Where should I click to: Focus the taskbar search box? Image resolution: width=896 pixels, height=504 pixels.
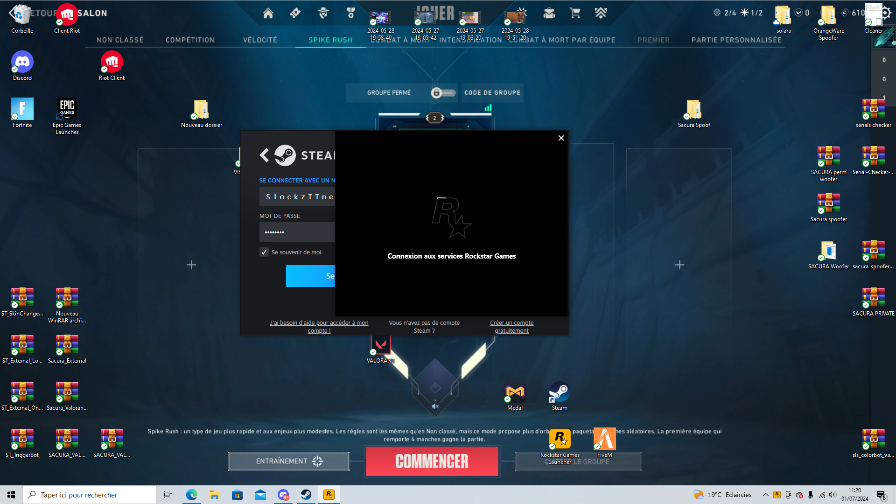click(x=90, y=495)
